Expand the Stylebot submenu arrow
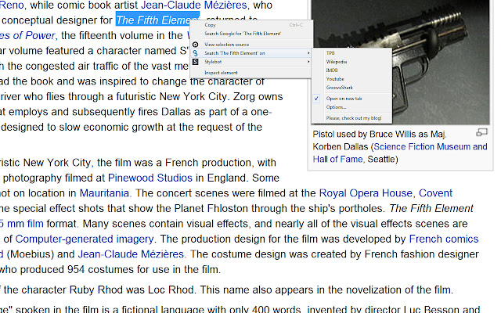The image size is (501, 313). click(308, 60)
